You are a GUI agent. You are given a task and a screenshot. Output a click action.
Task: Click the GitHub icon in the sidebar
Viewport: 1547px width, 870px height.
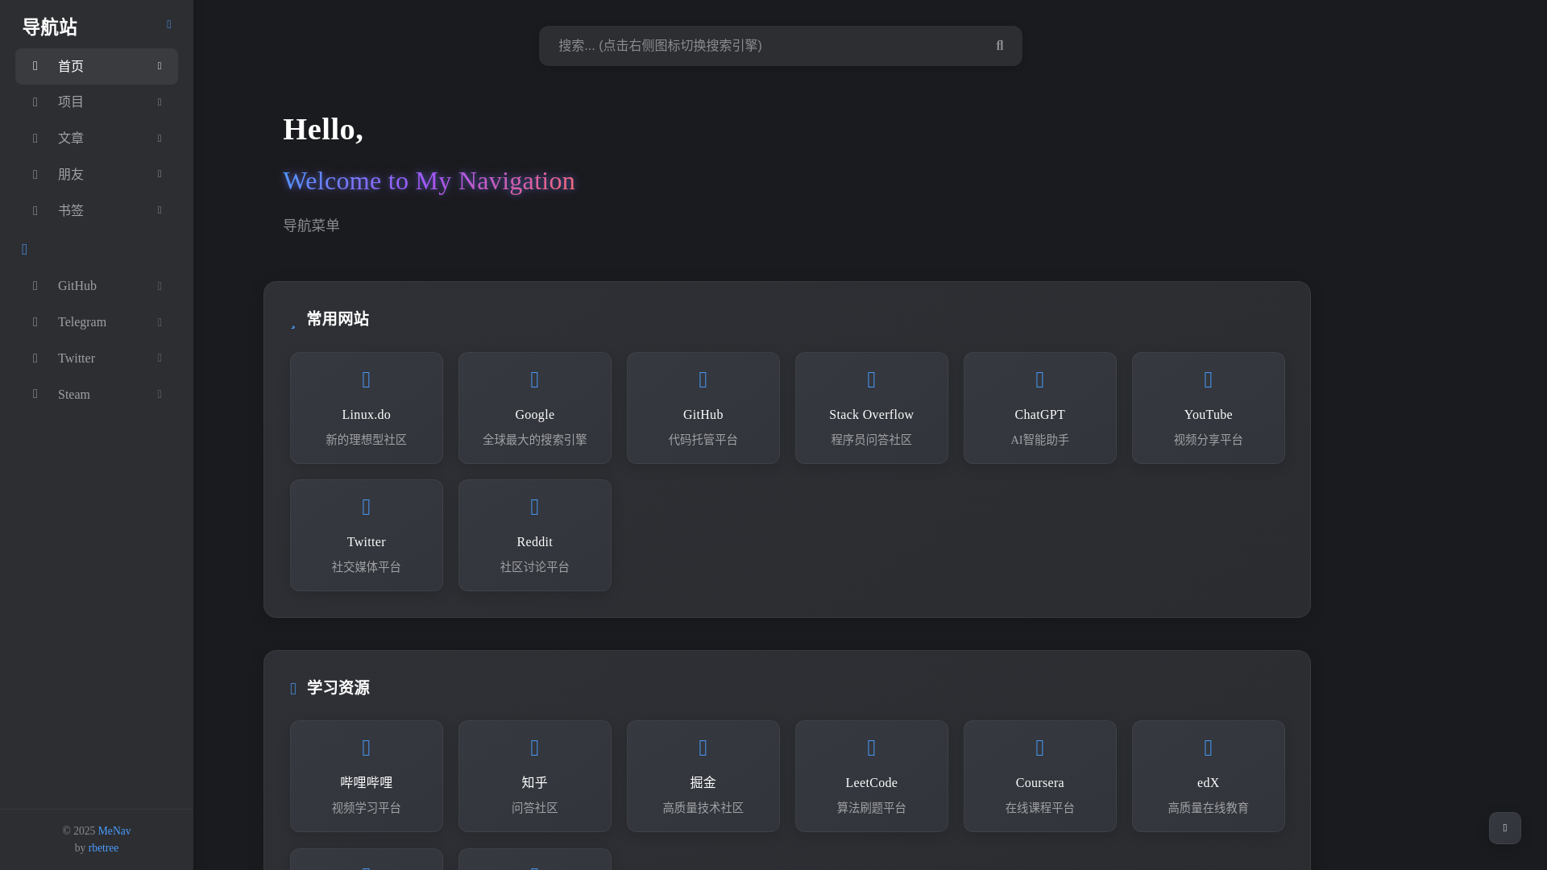click(x=35, y=286)
